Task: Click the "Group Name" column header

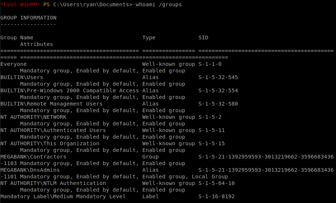Action: [17, 38]
